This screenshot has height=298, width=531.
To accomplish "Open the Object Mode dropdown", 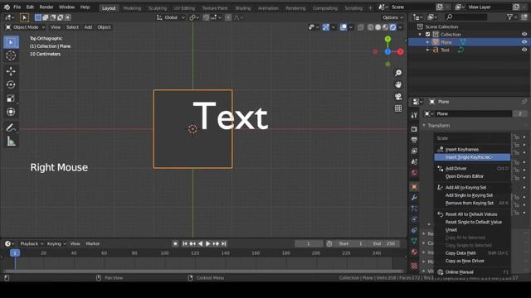I will pyautogui.click(x=26, y=27).
